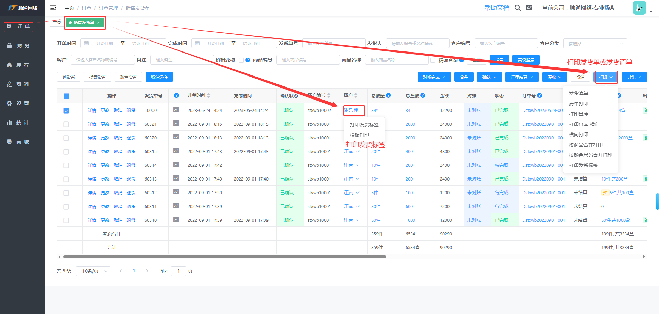Image resolution: width=659 pixels, height=314 pixels.
Task: Open the chart icon in row 100001
Action: click(176, 109)
